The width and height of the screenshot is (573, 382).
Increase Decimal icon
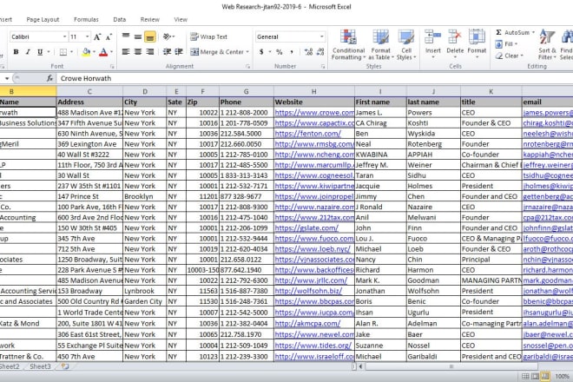coord(308,52)
